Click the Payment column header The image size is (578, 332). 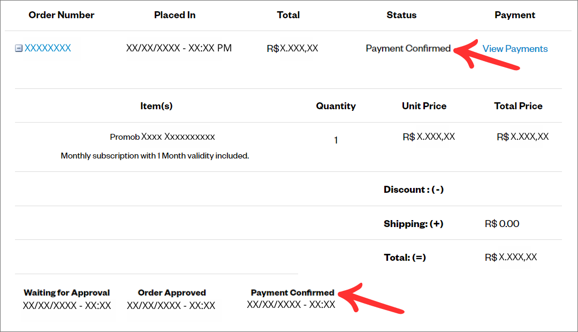(515, 15)
